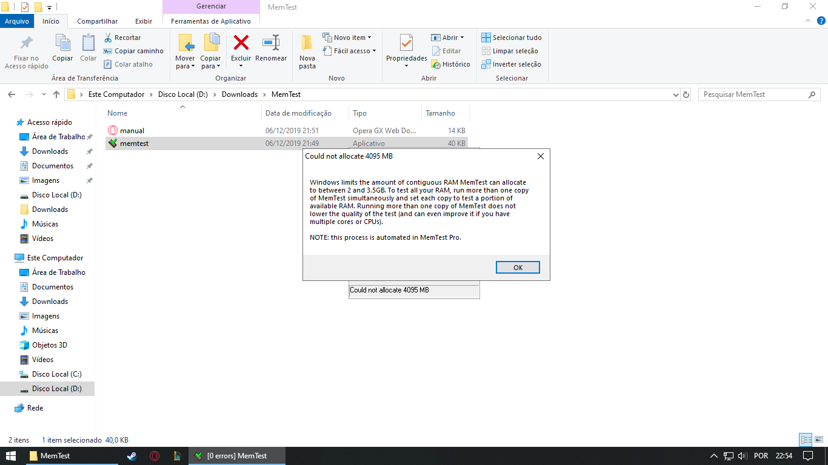Click Limpar seleção

pyautogui.click(x=510, y=51)
